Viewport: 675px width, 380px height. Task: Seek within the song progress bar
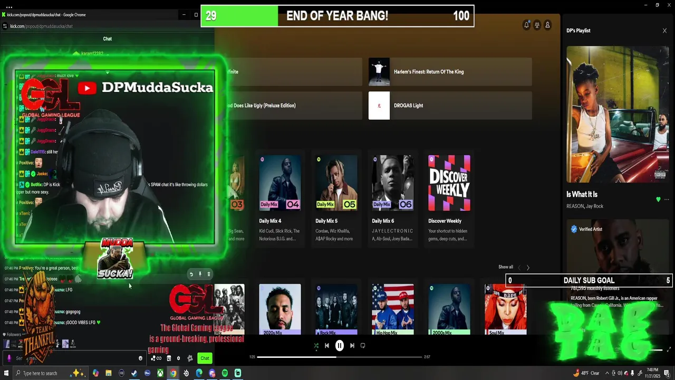[340, 357]
